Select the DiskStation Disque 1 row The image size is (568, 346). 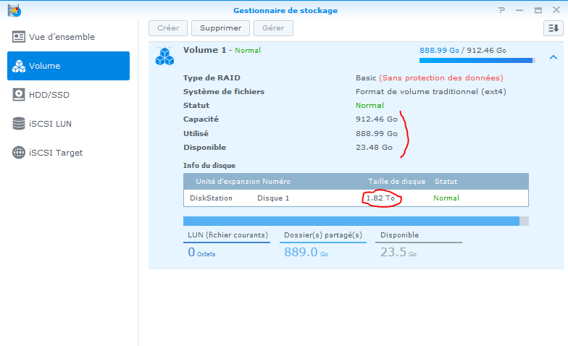(x=355, y=198)
